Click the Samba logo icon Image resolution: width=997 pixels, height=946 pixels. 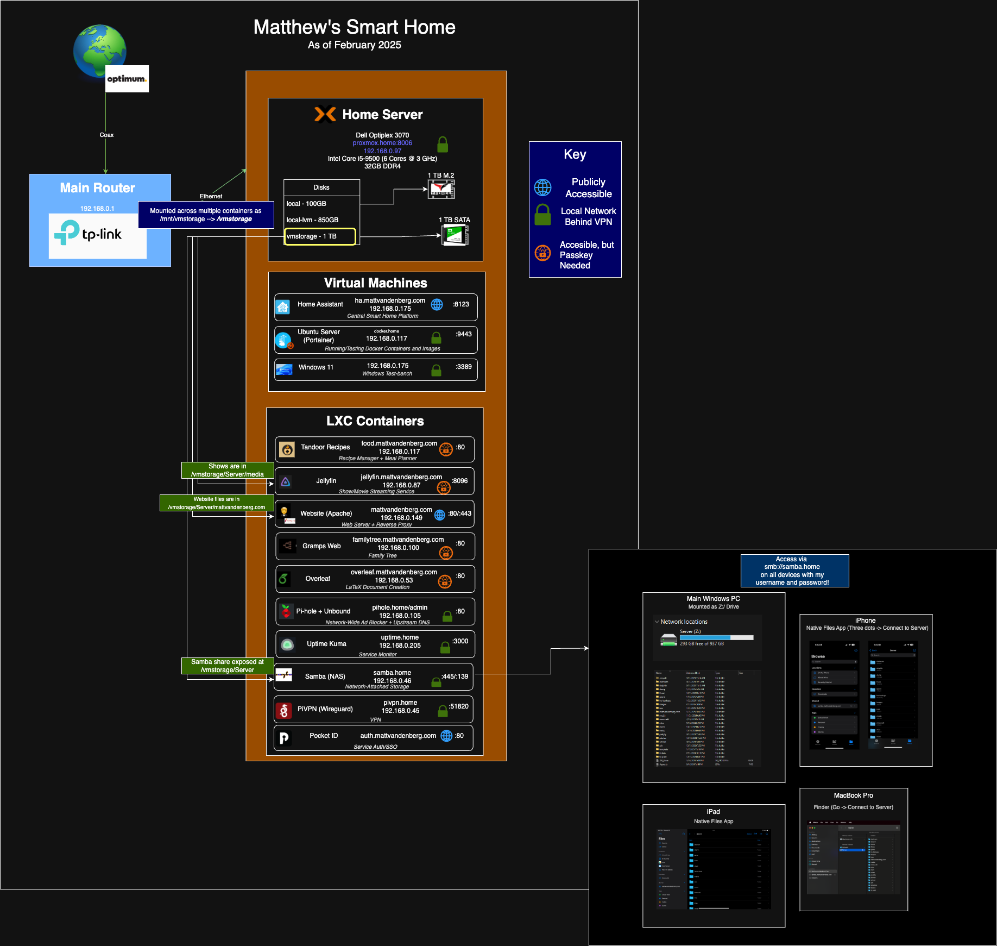click(x=284, y=675)
